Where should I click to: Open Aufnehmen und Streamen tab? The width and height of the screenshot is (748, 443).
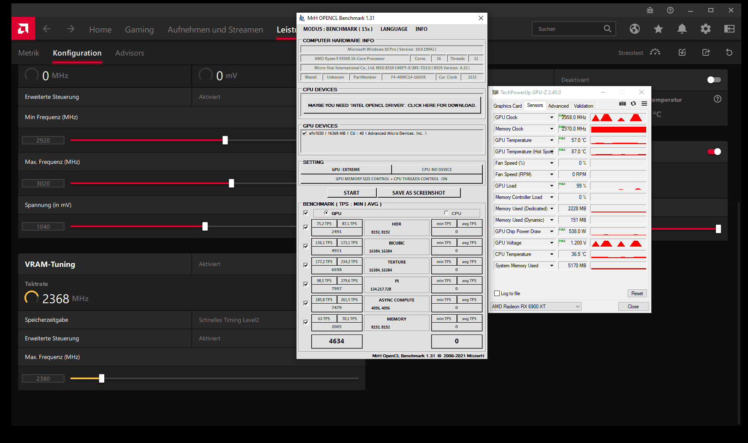215,30
